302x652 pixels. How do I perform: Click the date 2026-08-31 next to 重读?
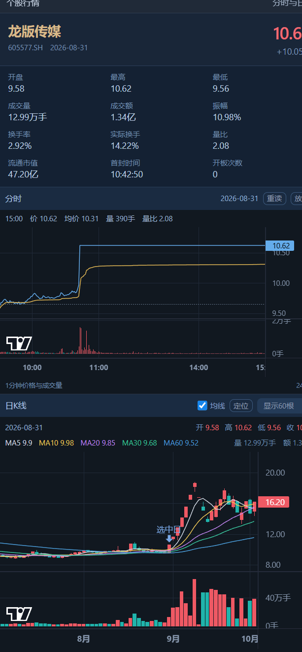(x=239, y=199)
